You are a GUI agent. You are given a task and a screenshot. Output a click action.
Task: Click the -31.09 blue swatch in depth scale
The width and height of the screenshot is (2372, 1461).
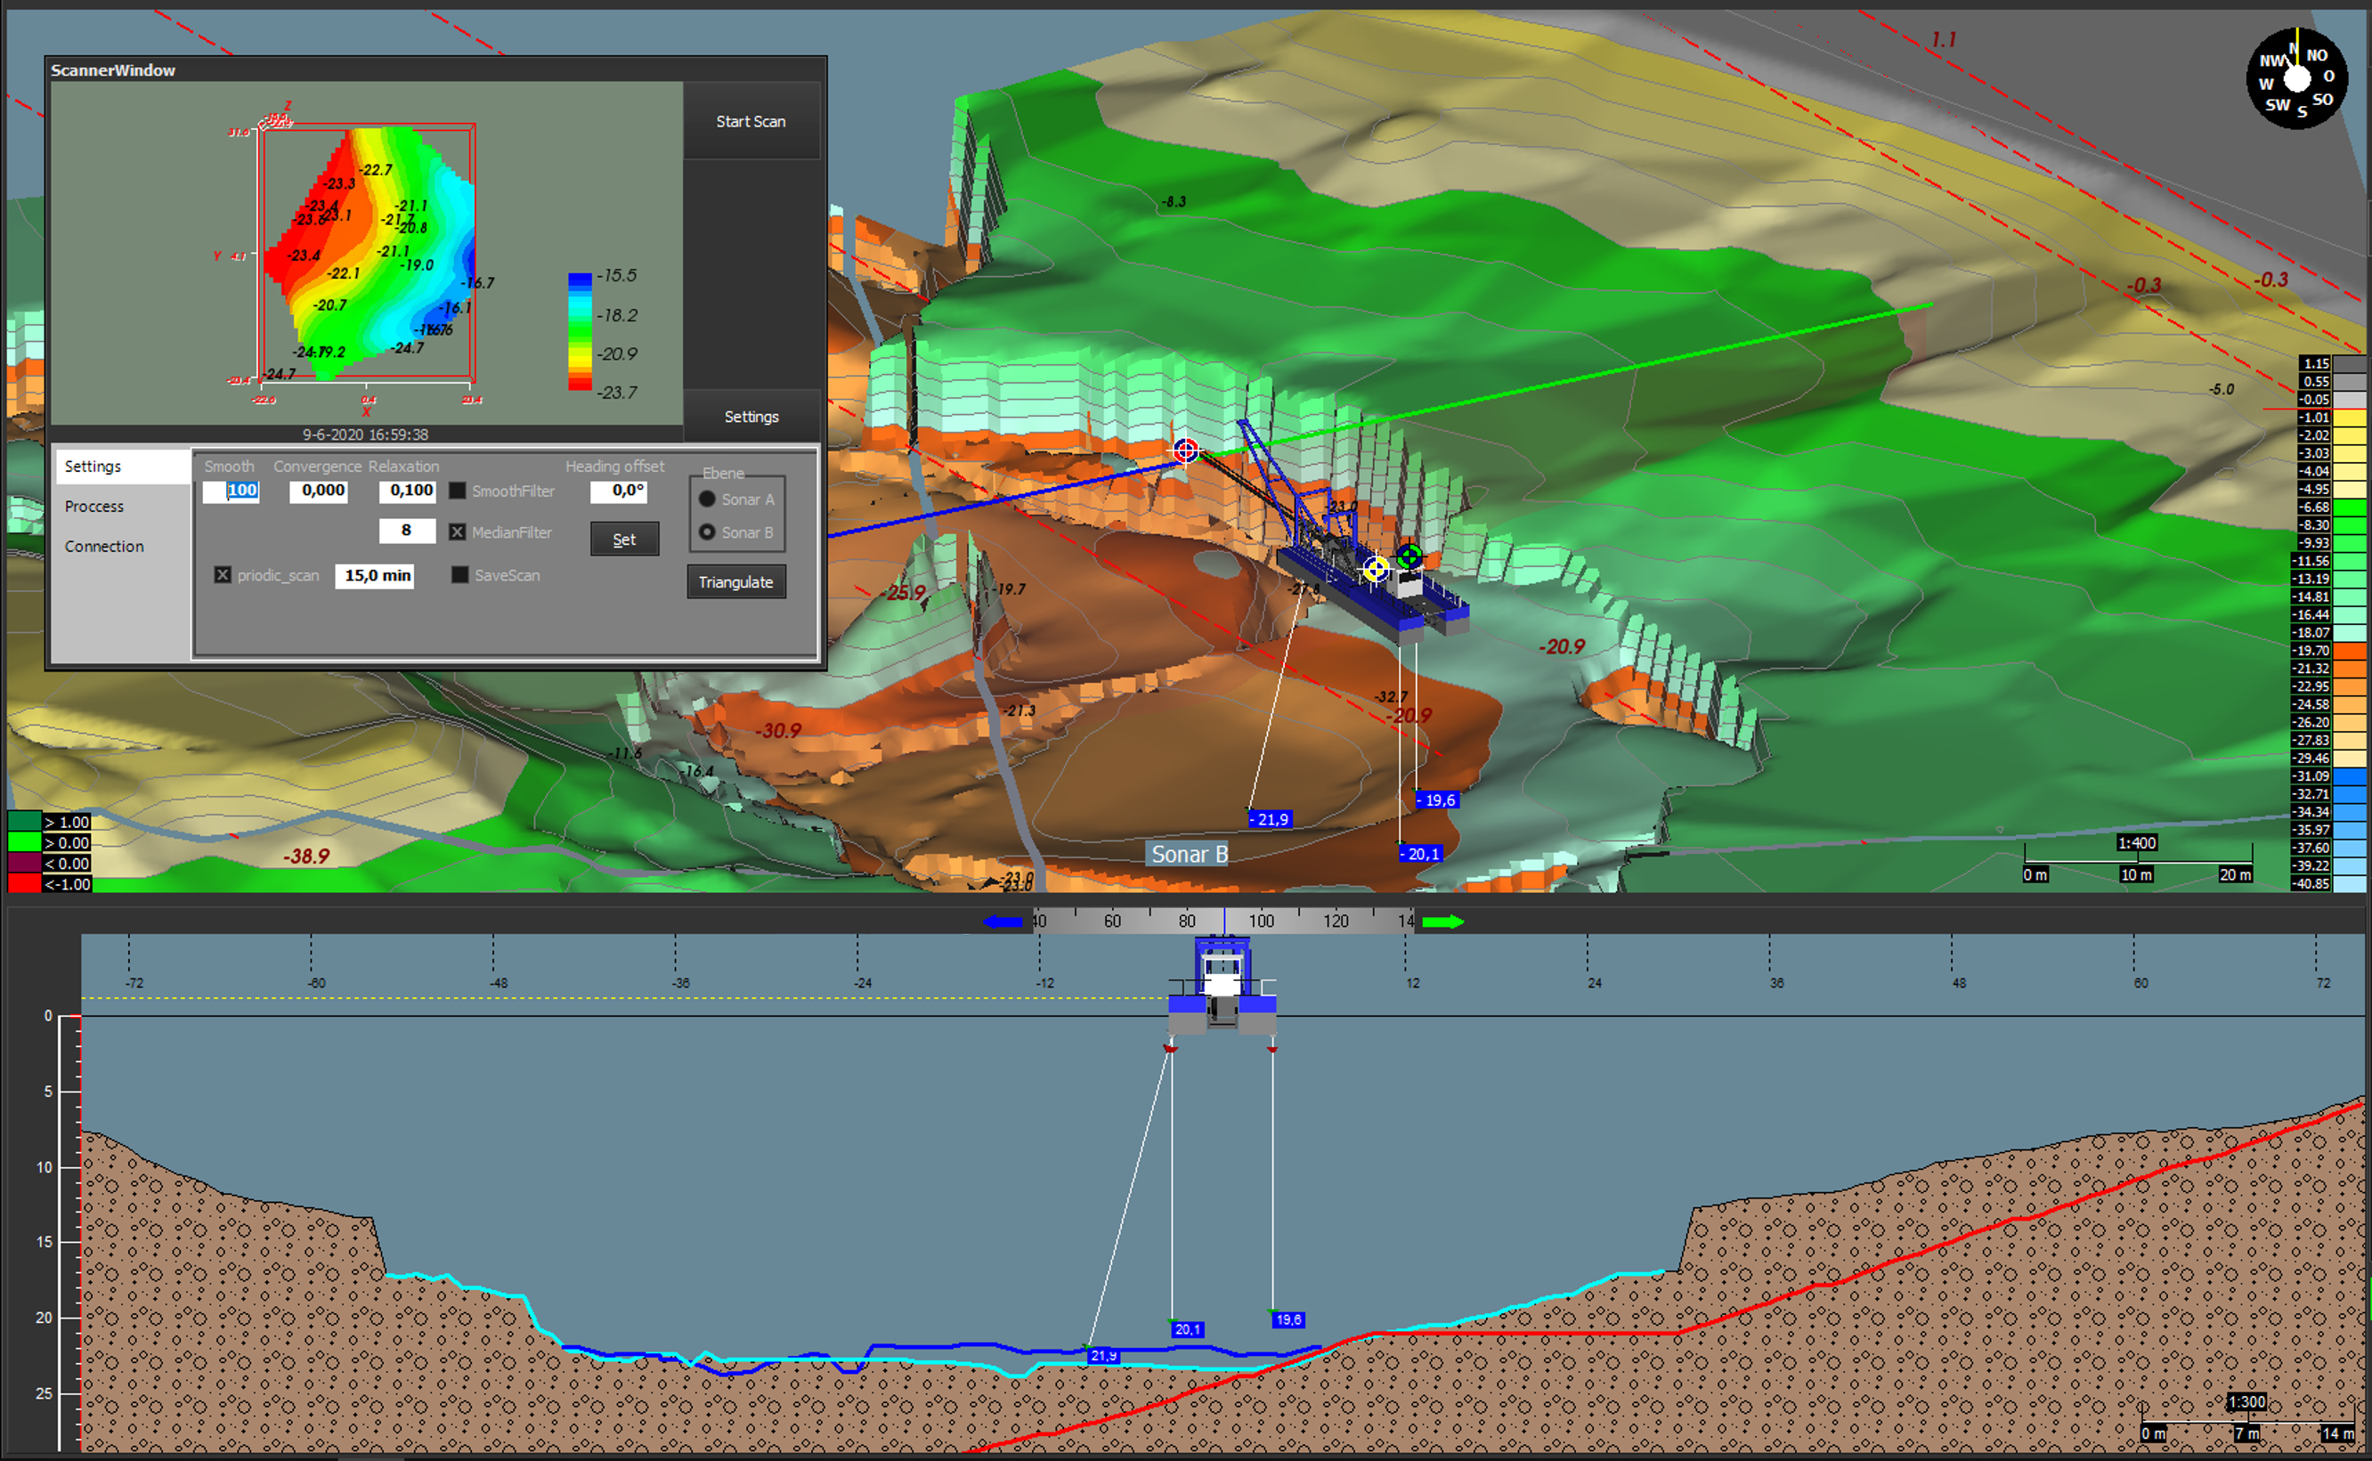[2349, 776]
